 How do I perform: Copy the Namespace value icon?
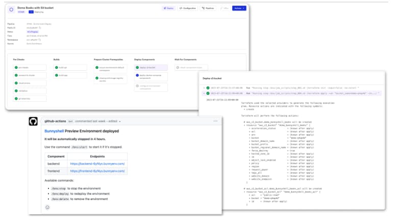(x=40, y=40)
